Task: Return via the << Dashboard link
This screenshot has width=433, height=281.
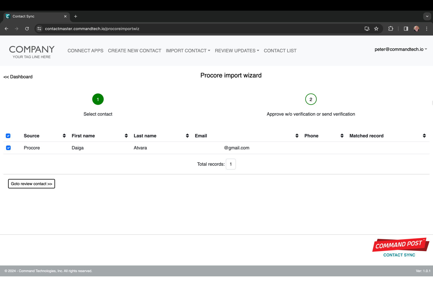Action: tap(18, 77)
